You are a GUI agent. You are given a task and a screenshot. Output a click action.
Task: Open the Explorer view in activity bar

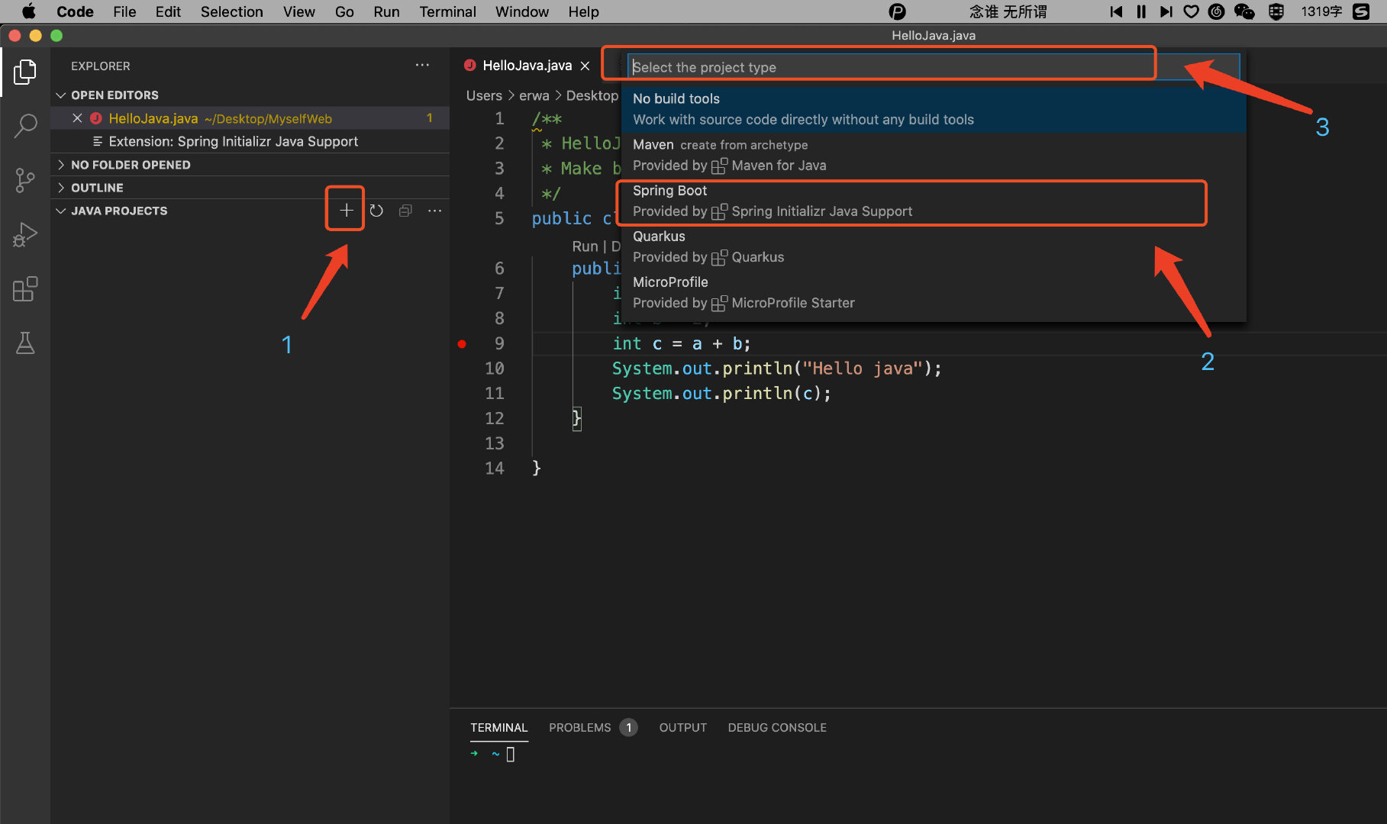25,72
